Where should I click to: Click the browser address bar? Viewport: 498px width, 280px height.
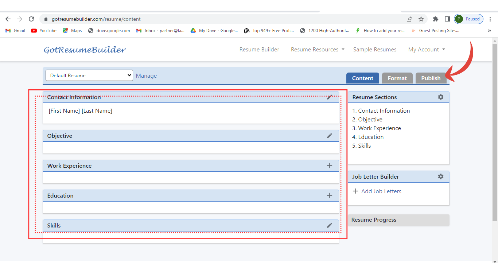[x=219, y=19]
